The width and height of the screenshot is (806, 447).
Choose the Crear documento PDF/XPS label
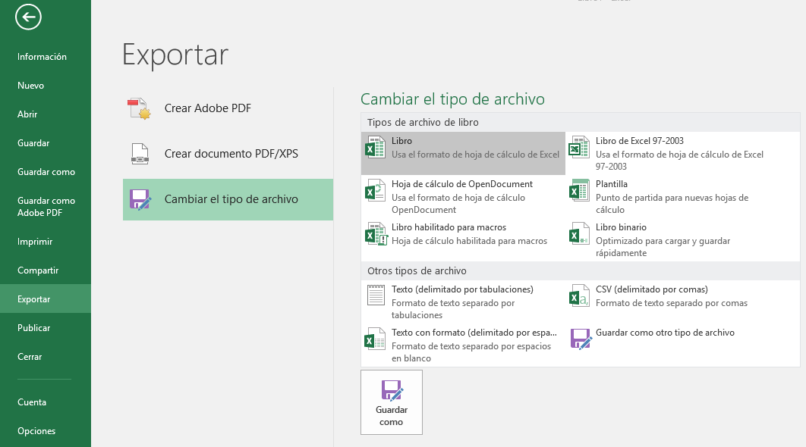point(231,154)
